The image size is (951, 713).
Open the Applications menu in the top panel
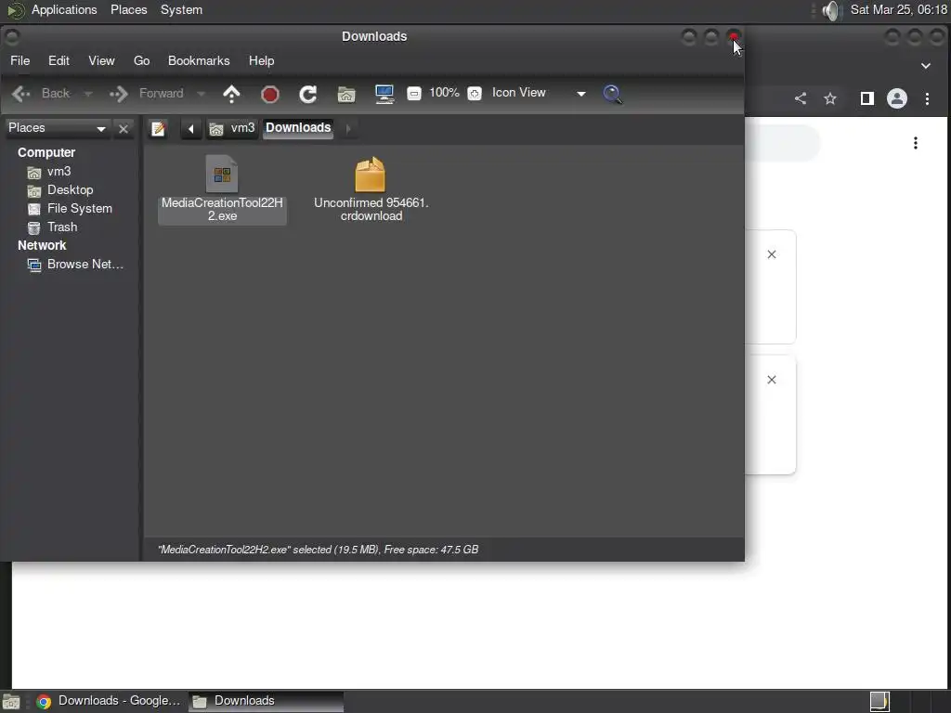(x=64, y=9)
